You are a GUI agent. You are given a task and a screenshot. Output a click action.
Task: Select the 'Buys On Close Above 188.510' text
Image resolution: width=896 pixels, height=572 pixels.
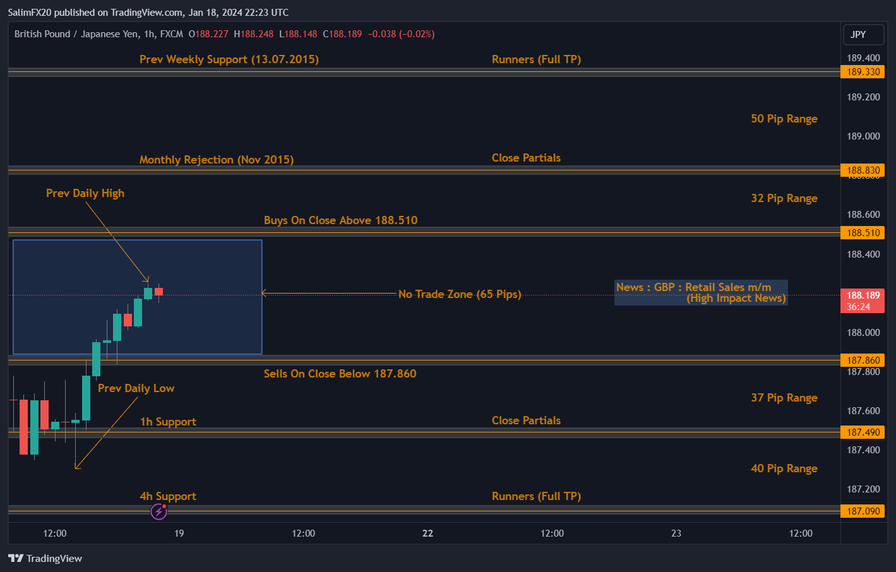(340, 220)
